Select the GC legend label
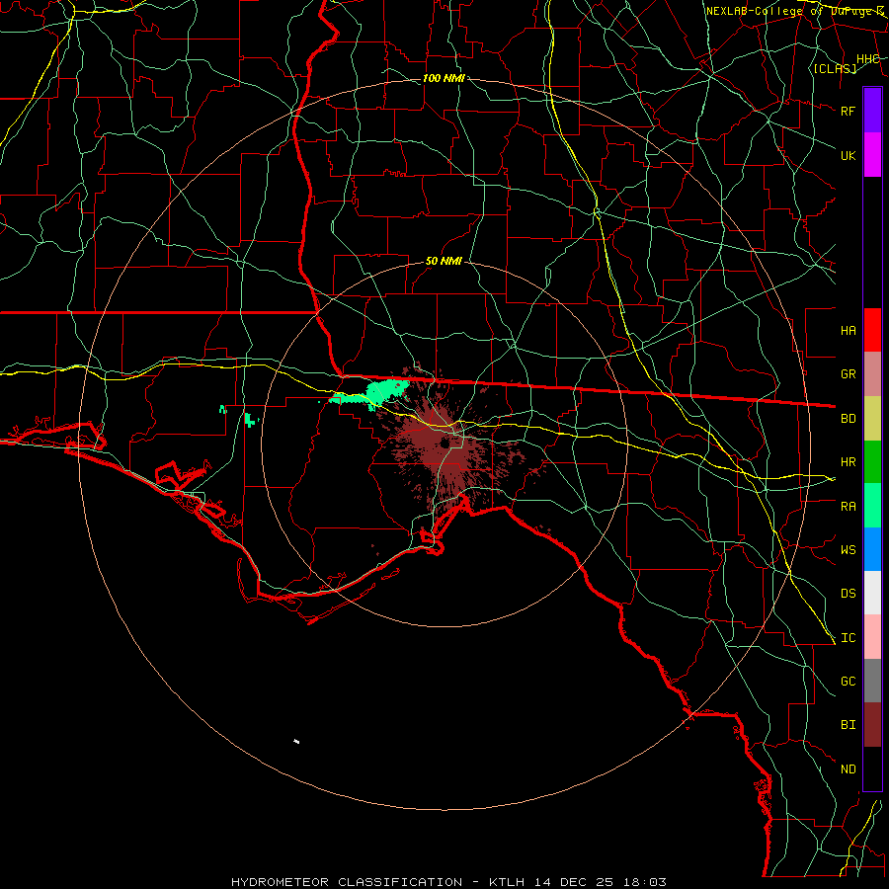Screen dimensions: 889x889 [848, 682]
